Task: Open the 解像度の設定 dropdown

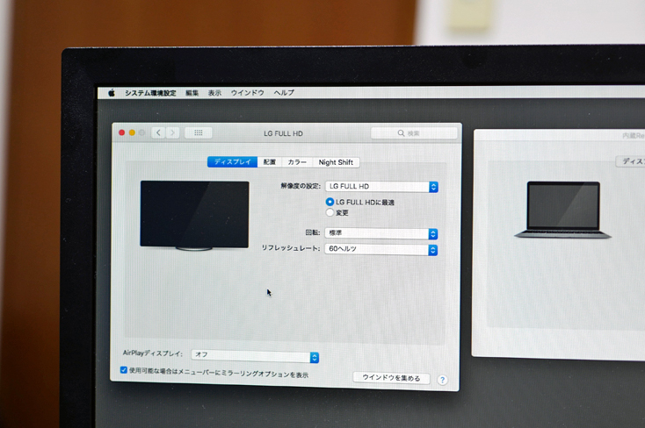Action: click(381, 187)
